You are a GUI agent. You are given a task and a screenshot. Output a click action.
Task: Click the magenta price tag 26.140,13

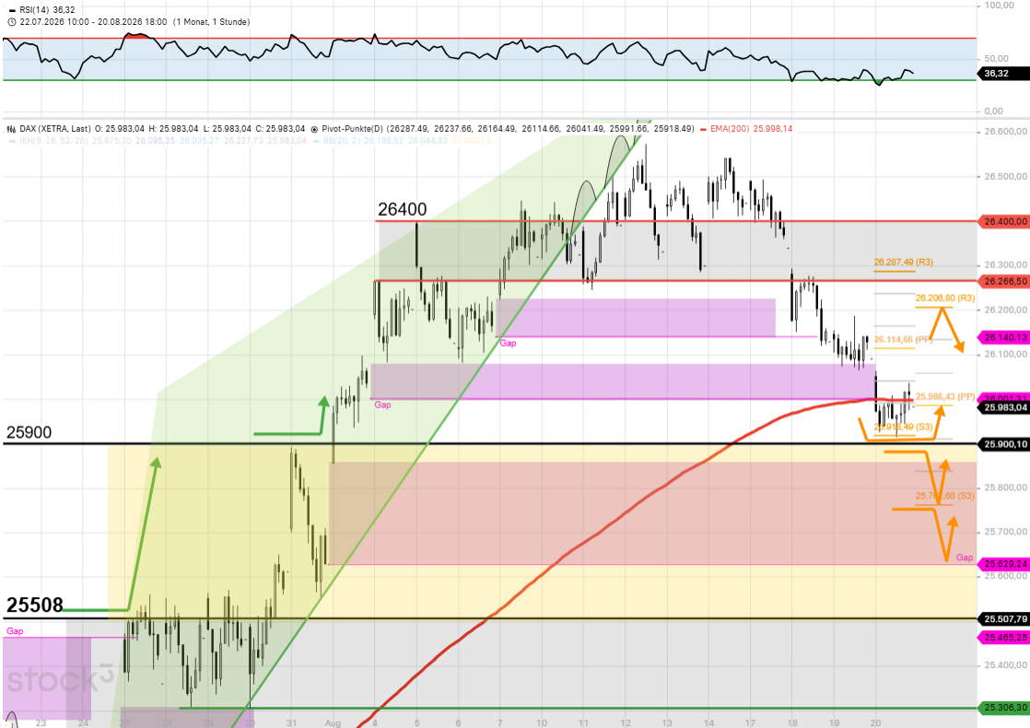[x=1005, y=337]
